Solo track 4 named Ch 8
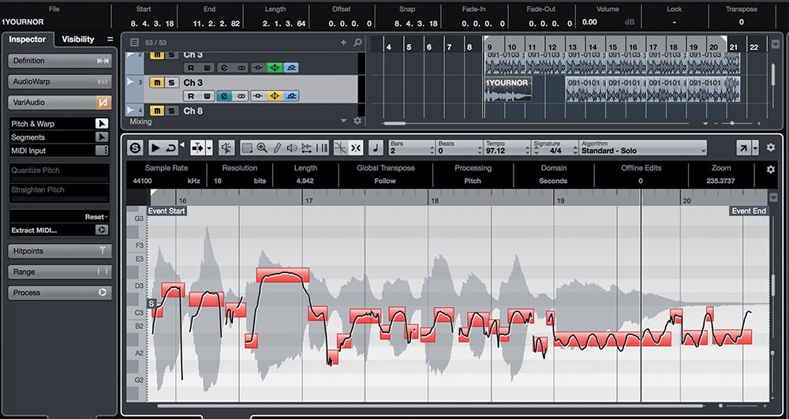The height and width of the screenshot is (419, 789). (171, 111)
